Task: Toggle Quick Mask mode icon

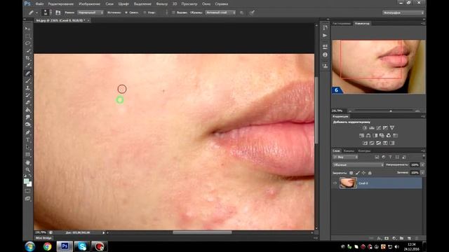Action: [27, 191]
